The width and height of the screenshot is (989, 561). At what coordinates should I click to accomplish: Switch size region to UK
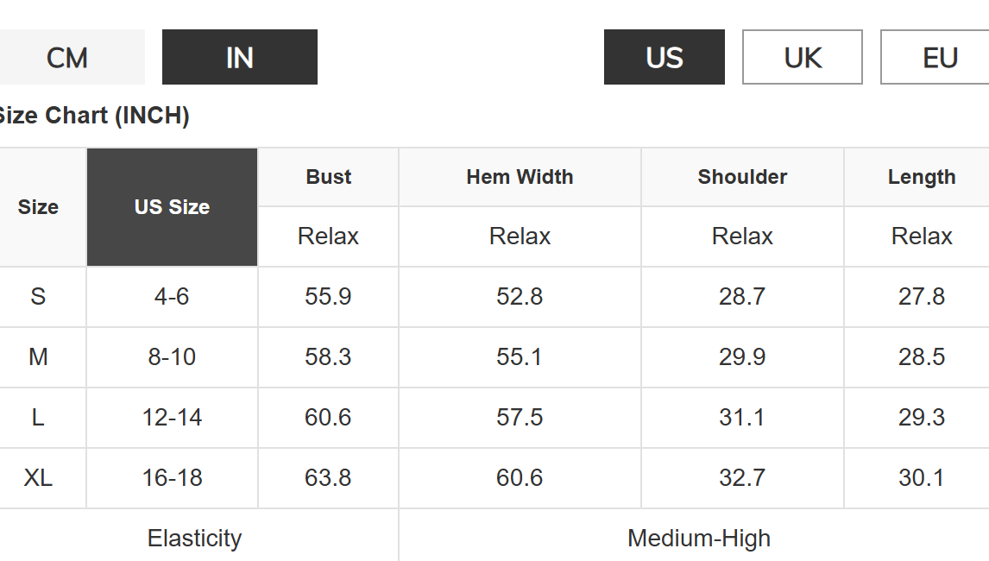pyautogui.click(x=803, y=57)
